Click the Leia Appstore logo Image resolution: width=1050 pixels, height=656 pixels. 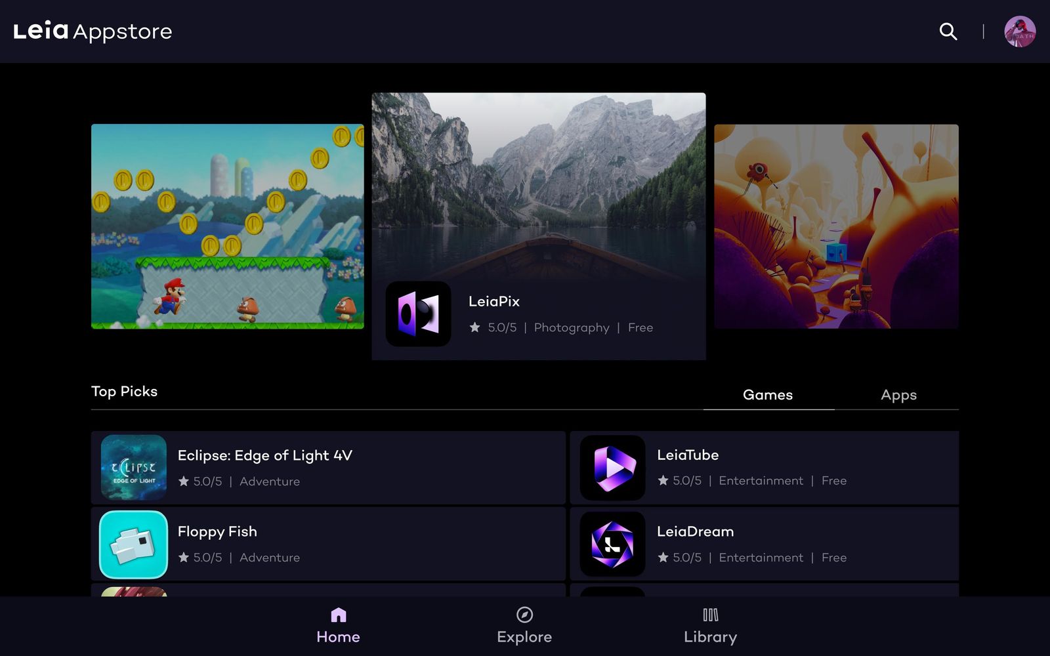click(x=93, y=31)
